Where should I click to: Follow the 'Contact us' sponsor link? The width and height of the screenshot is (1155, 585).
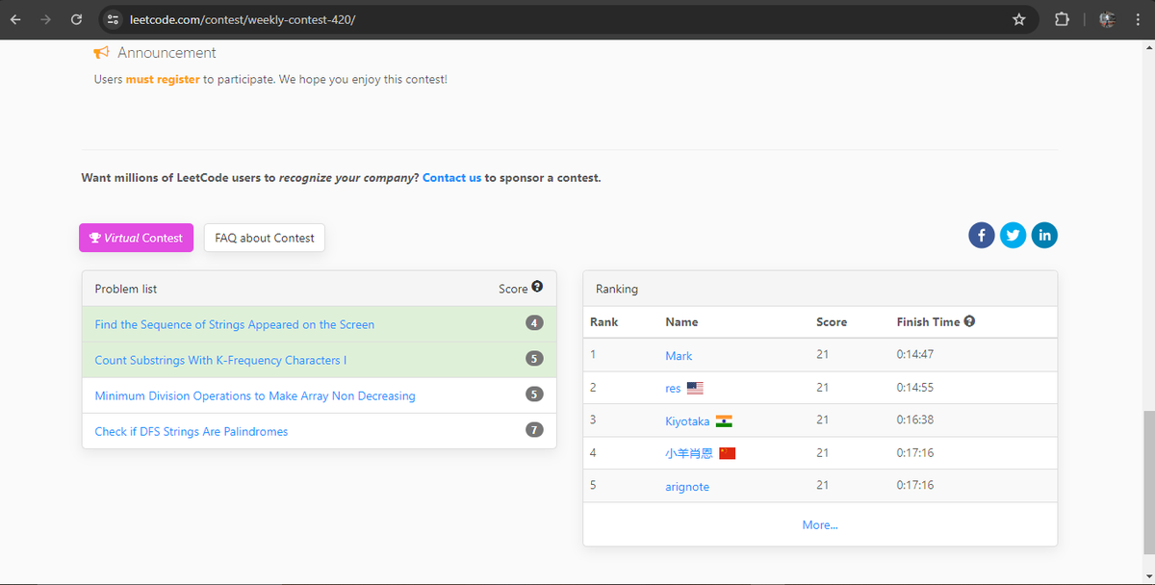(451, 177)
